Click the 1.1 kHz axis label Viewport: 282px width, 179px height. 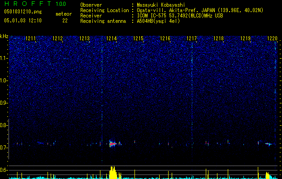[x=4, y=58]
